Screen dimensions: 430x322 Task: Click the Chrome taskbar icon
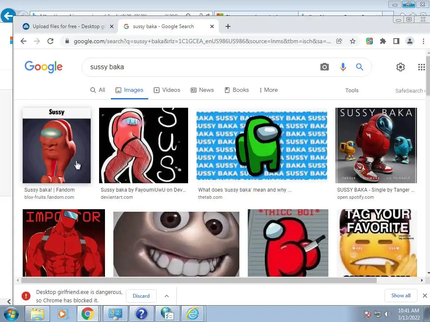[87, 314]
